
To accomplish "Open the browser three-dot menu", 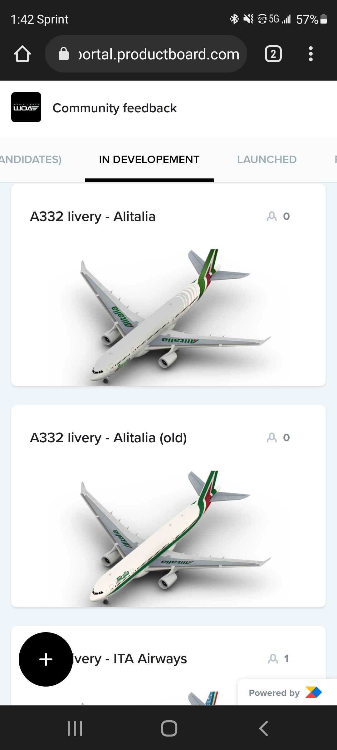I will (310, 54).
